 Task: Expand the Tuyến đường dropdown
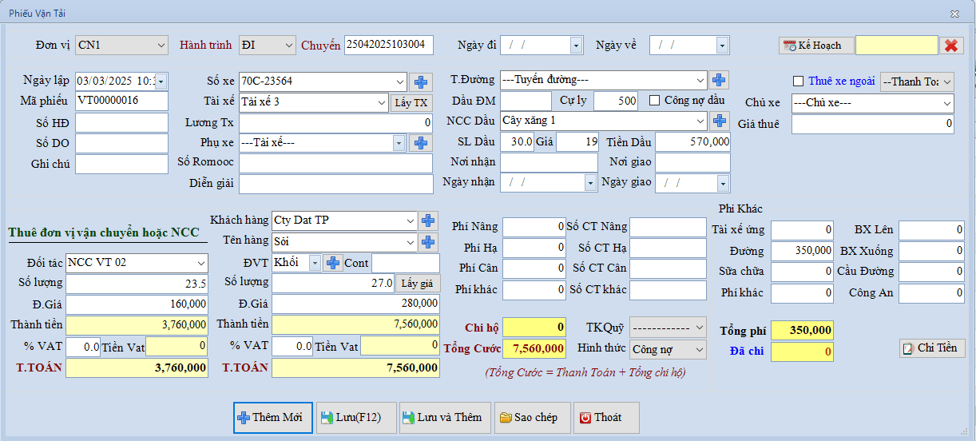click(700, 80)
